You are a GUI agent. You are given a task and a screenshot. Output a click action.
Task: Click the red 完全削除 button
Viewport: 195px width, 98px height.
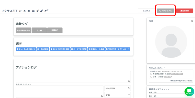[x=185, y=11]
